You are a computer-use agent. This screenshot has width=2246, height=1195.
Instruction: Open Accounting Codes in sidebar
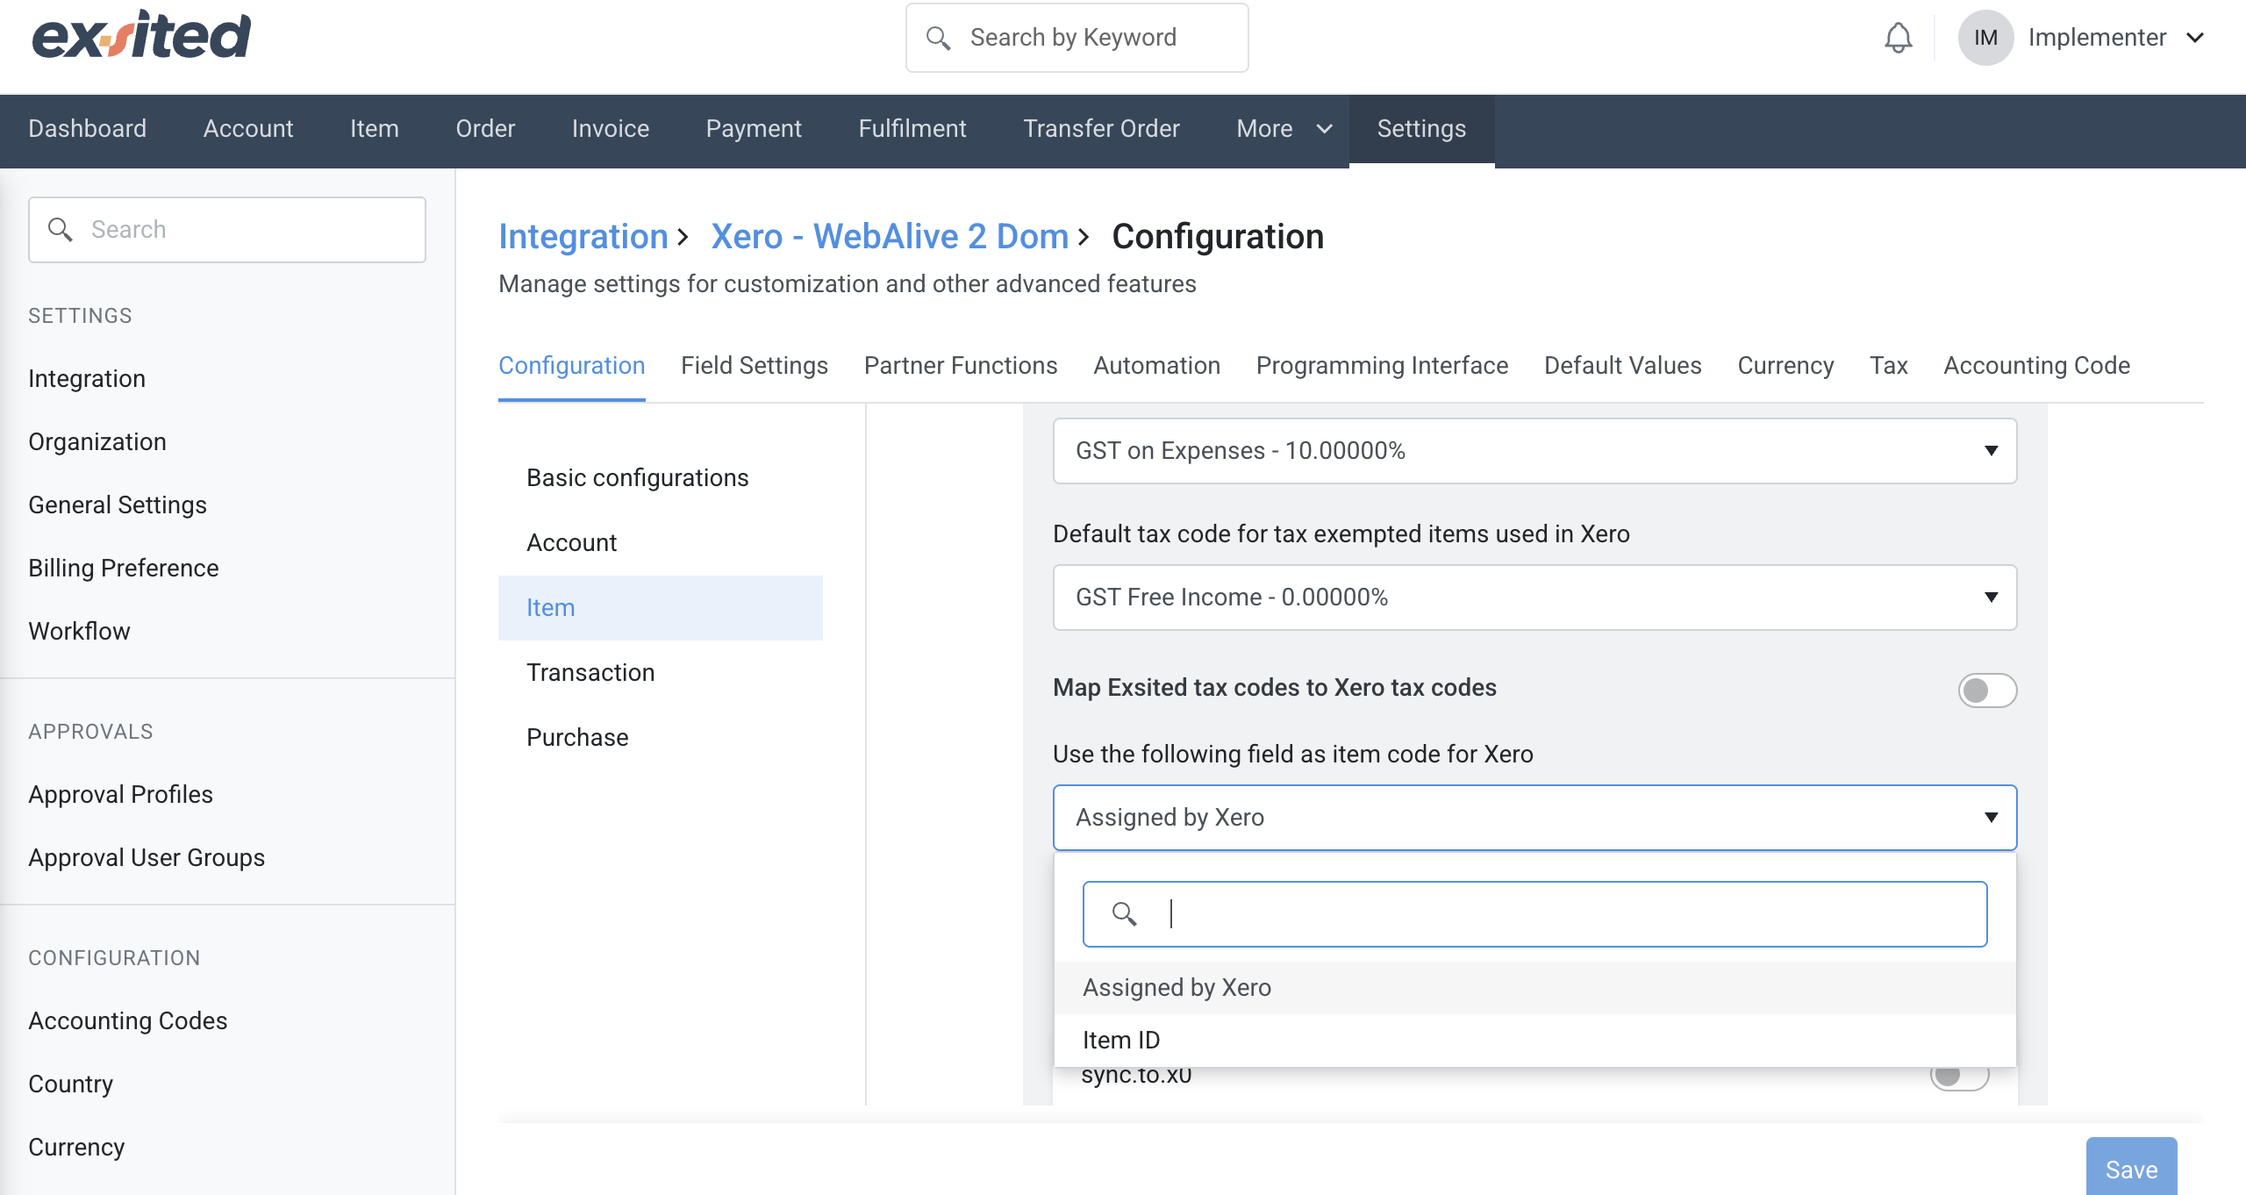click(128, 1021)
